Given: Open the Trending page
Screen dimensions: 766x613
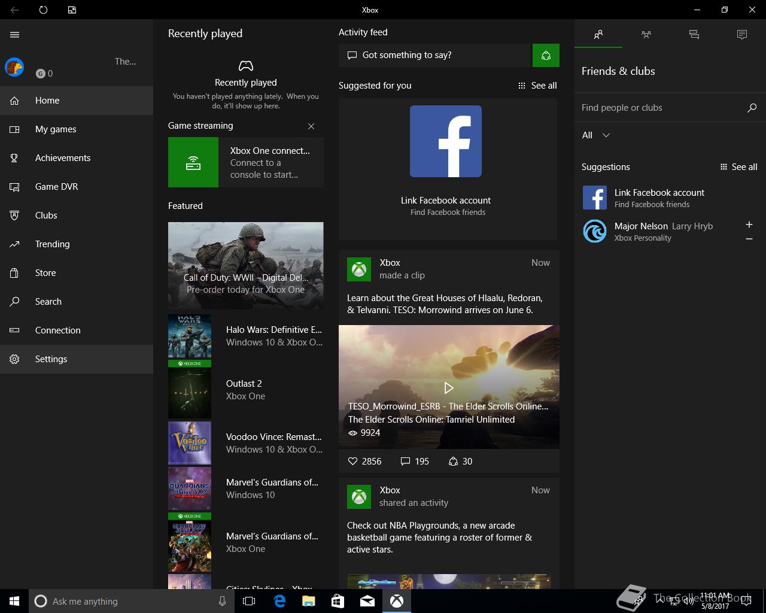Looking at the screenshot, I should tap(77, 244).
